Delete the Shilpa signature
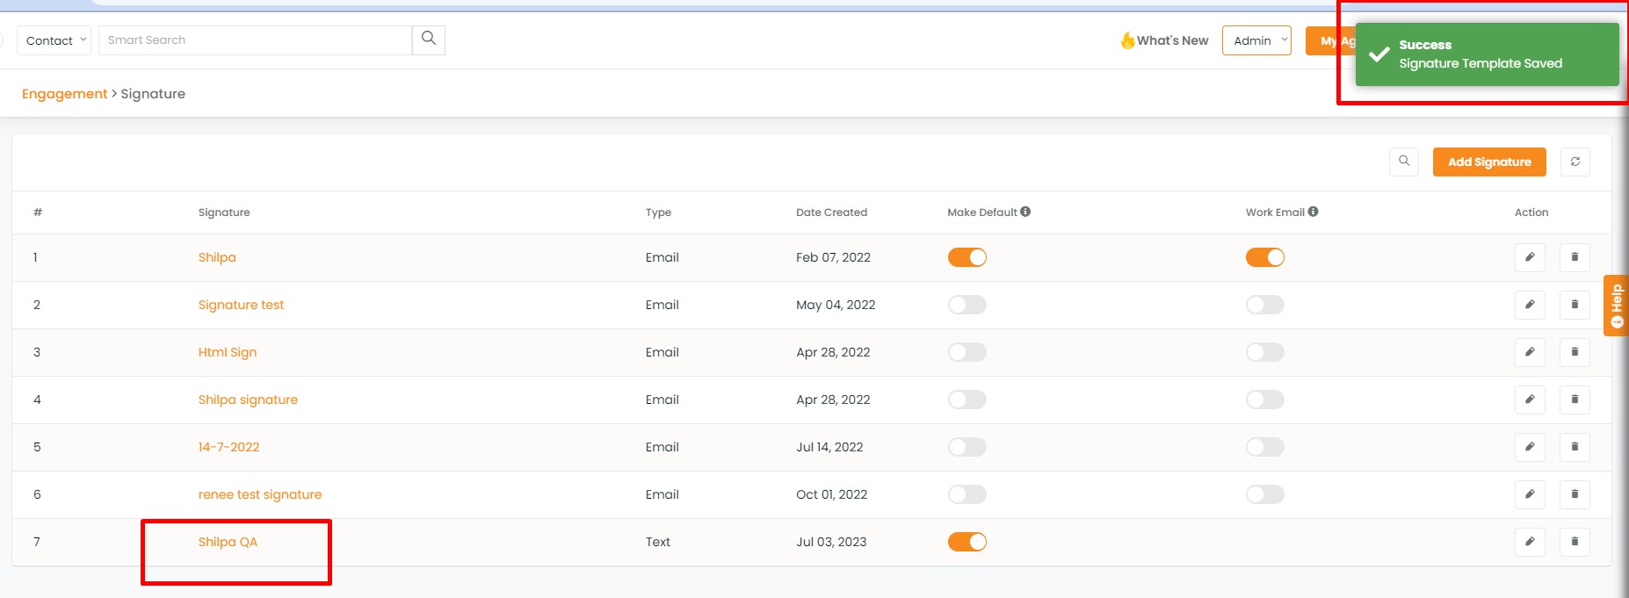1629x598 pixels. (x=1575, y=257)
